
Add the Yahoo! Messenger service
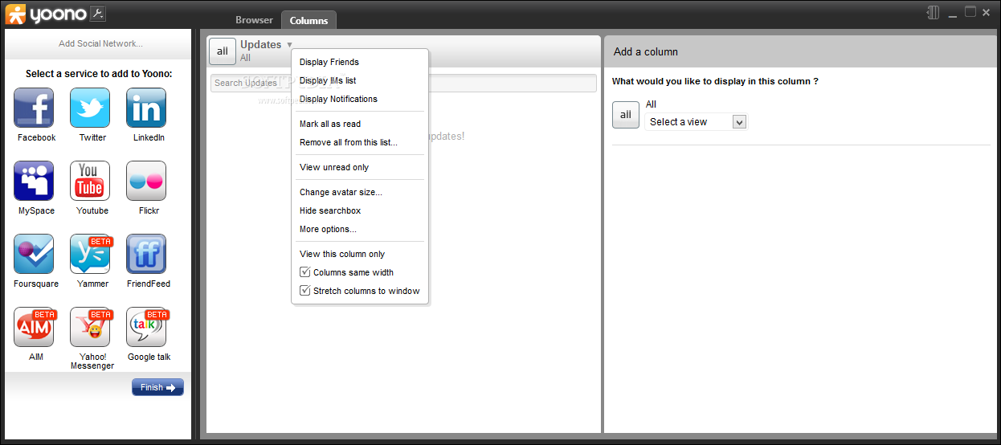tap(90, 327)
